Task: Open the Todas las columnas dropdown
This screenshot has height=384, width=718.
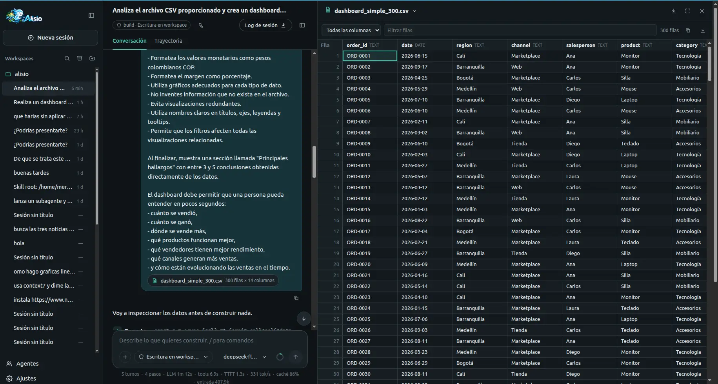Action: point(351,30)
